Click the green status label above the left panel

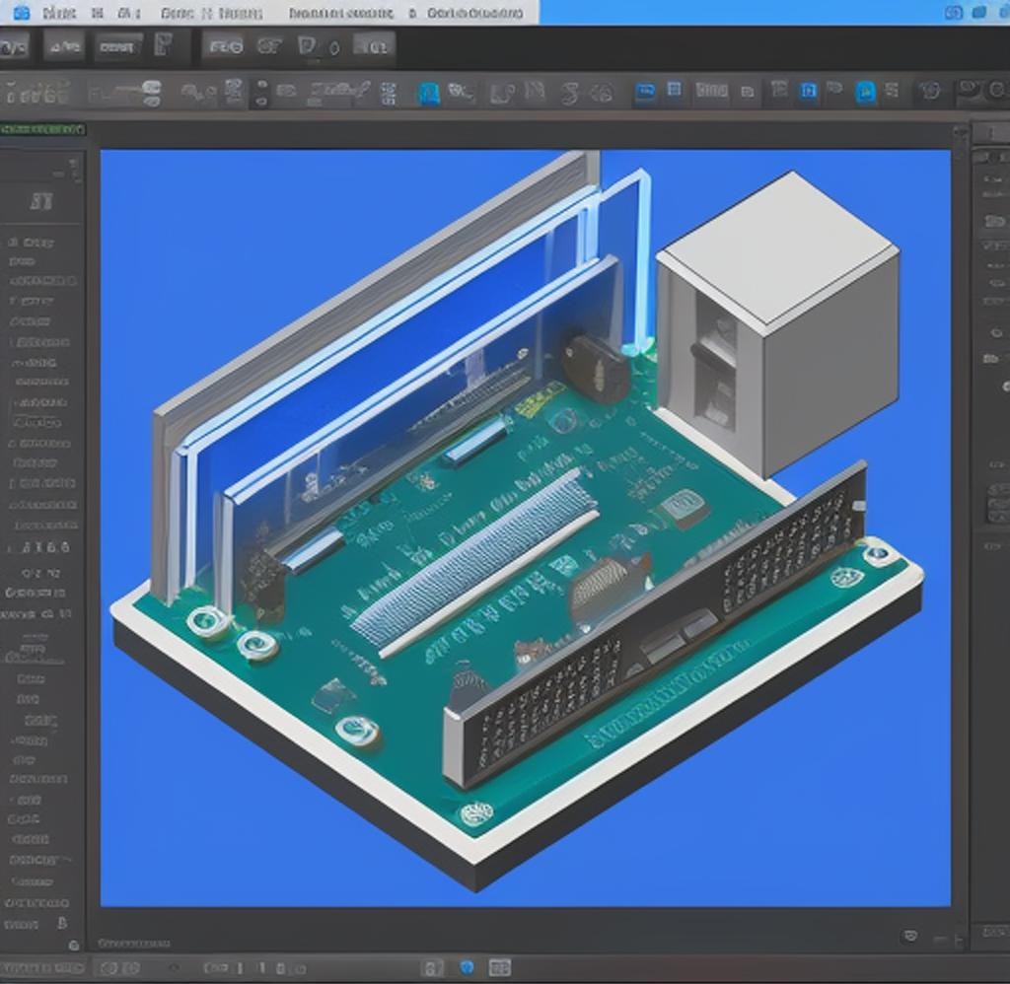(x=42, y=129)
